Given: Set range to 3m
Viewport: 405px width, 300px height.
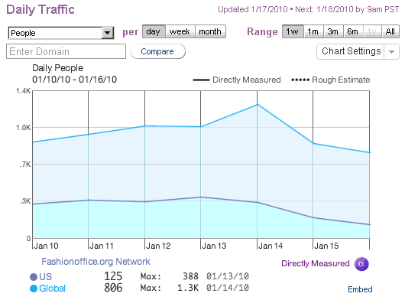Looking at the screenshot, I should click(333, 31).
